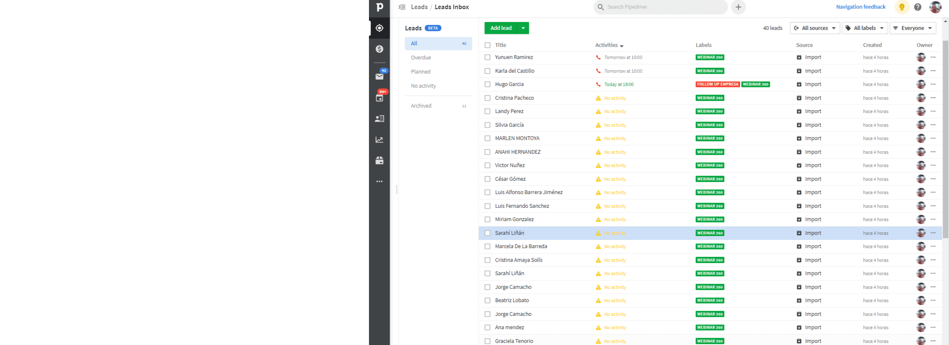The height and width of the screenshot is (345, 949).
Task: Click the FOLLOW UP EMPRESA red label
Action: pyautogui.click(x=718, y=84)
